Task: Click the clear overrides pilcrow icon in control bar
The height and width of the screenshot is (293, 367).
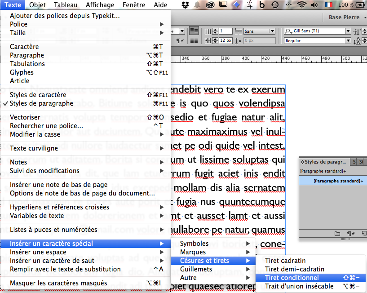Action: [x=180, y=41]
